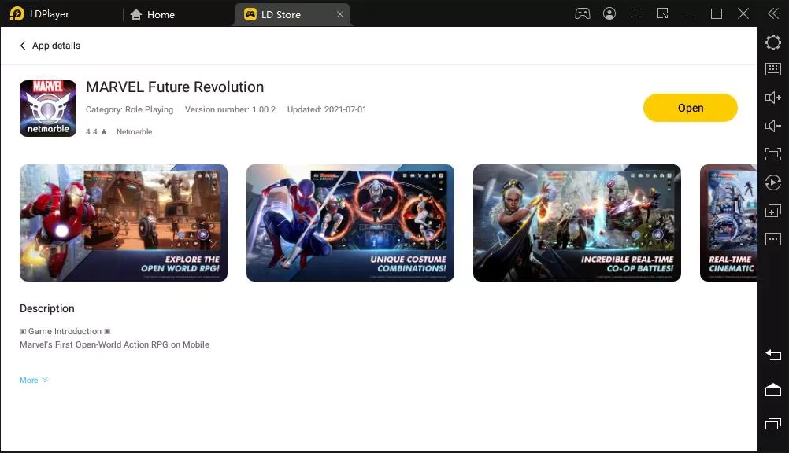Expand description with the More link
Image resolution: width=789 pixels, height=453 pixels.
33,381
